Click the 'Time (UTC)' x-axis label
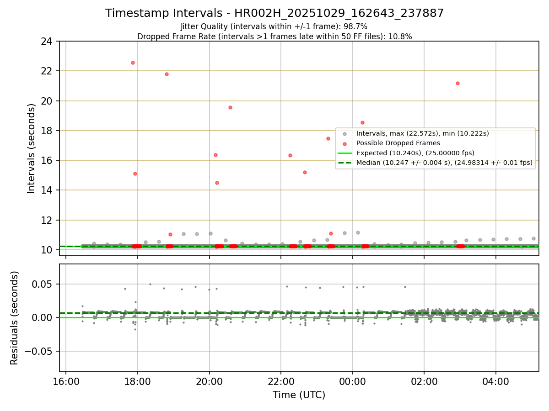The height and width of the screenshot is (411, 549). pyautogui.click(x=299, y=395)
